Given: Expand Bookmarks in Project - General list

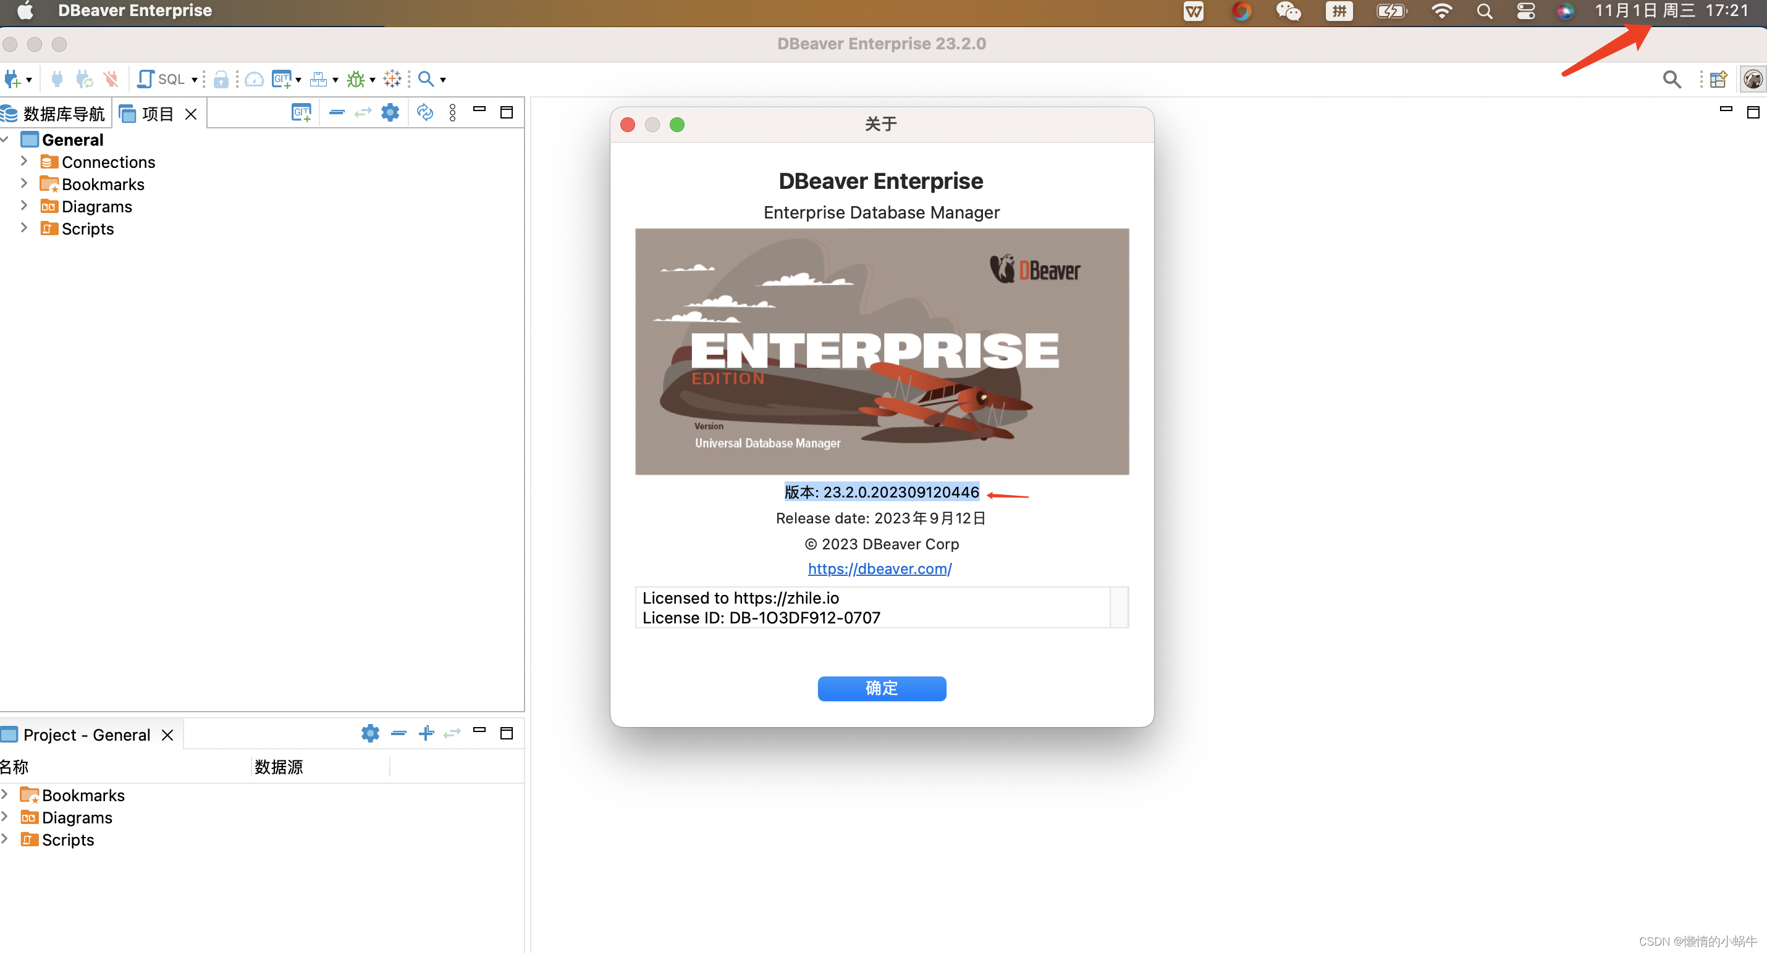Looking at the screenshot, I should tap(6, 794).
